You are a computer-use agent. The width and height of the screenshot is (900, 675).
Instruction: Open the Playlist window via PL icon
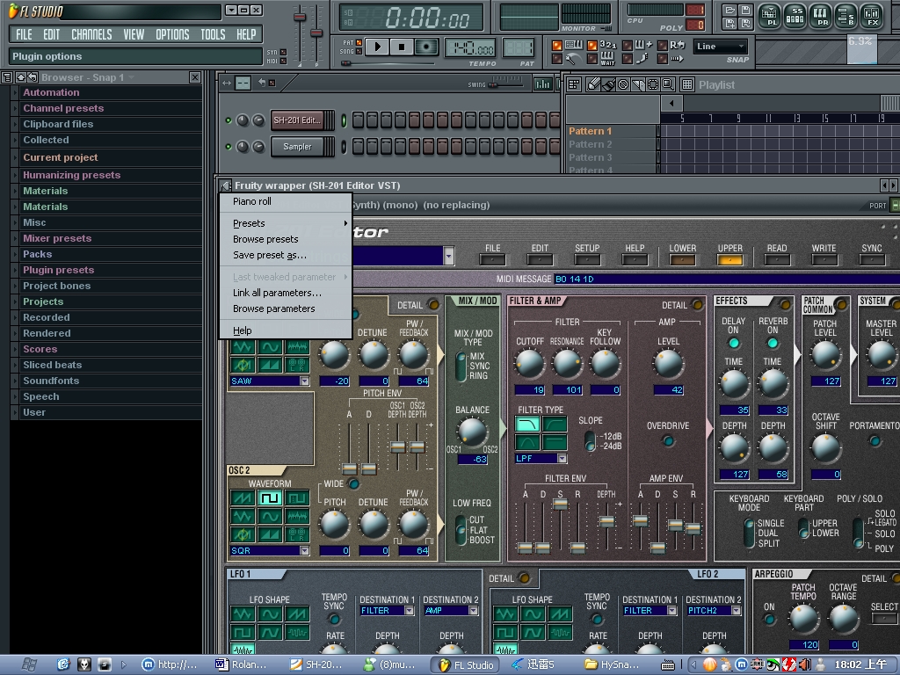(770, 16)
